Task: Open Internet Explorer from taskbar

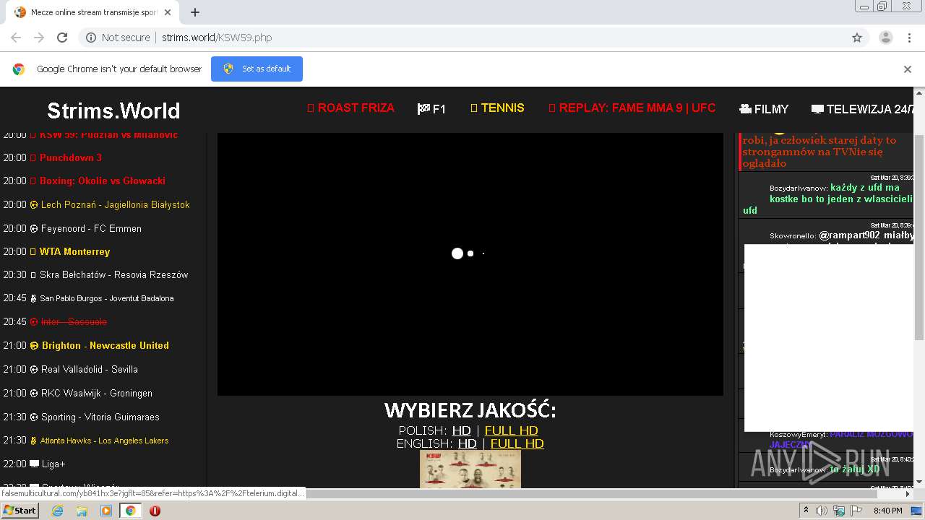Action: tap(57, 511)
